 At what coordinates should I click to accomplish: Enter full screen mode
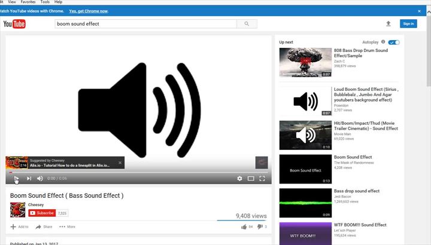(262, 178)
